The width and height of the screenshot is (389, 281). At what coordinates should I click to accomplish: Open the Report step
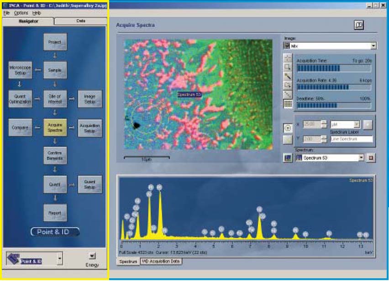tap(55, 213)
